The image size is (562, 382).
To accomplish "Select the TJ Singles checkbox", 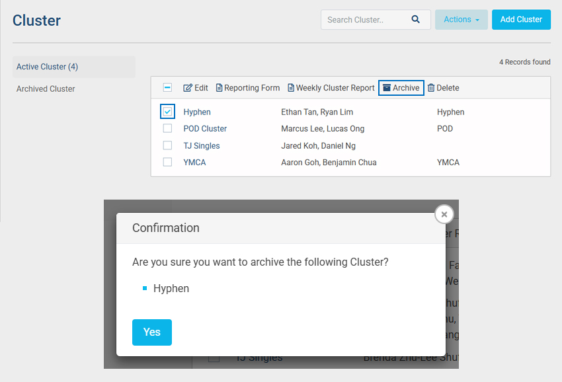I will click(168, 145).
